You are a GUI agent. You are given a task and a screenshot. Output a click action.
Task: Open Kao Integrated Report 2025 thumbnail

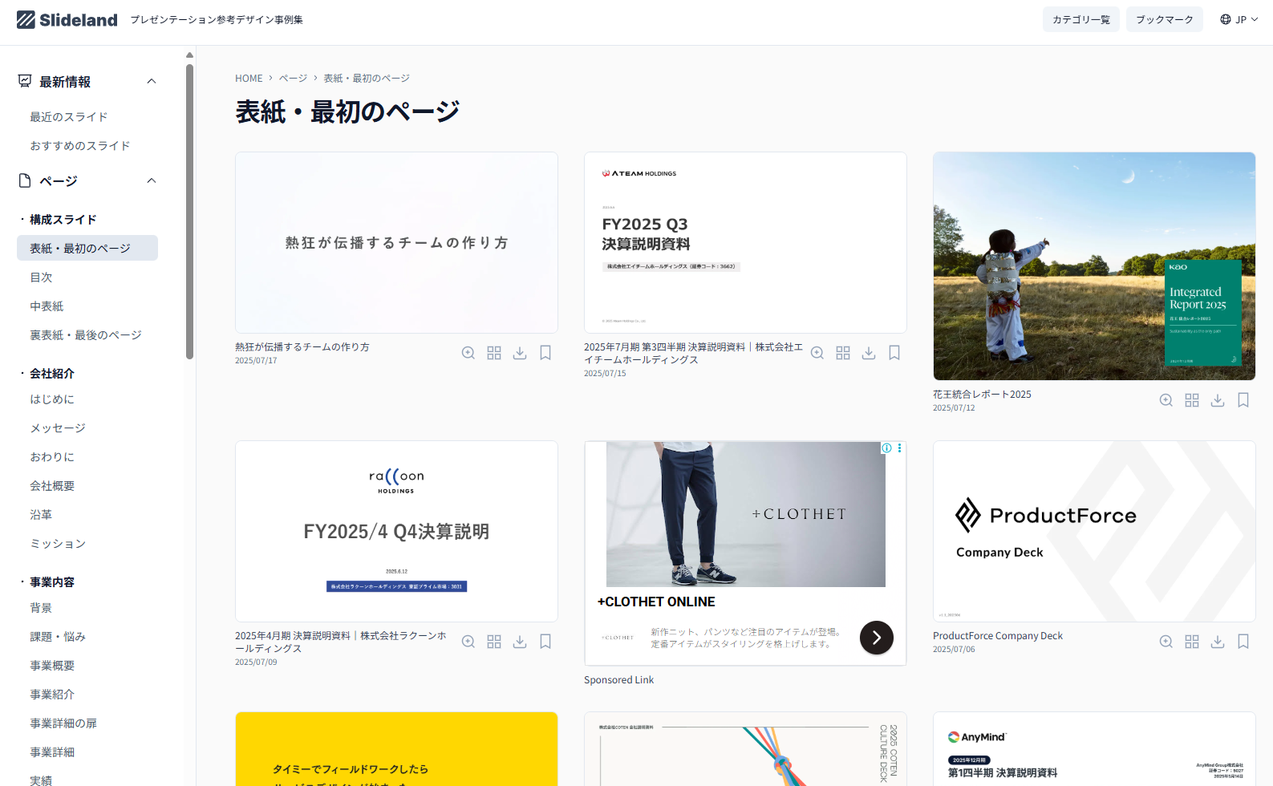coord(1094,266)
